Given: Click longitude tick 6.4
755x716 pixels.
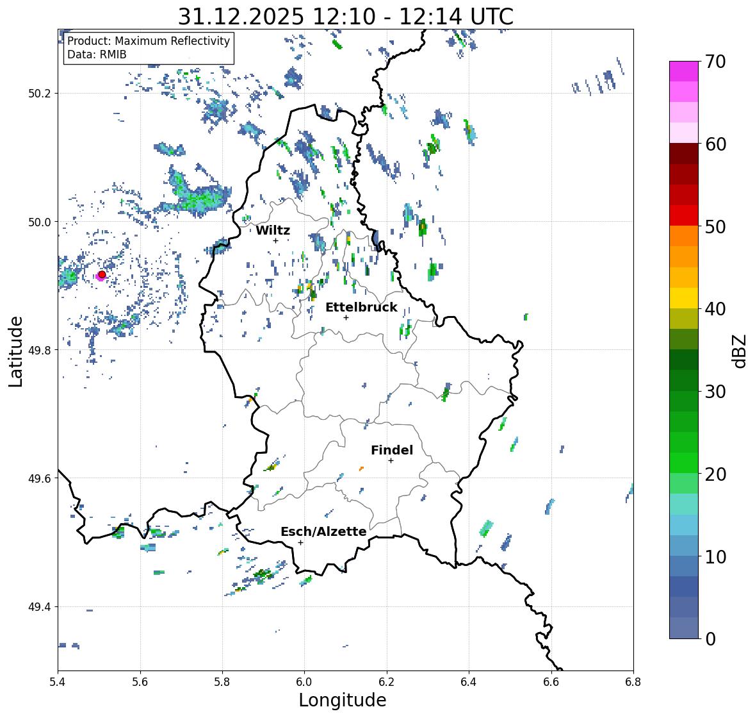Looking at the screenshot, I should (469, 681).
